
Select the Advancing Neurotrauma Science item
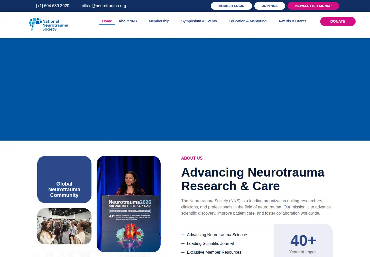click(214, 235)
